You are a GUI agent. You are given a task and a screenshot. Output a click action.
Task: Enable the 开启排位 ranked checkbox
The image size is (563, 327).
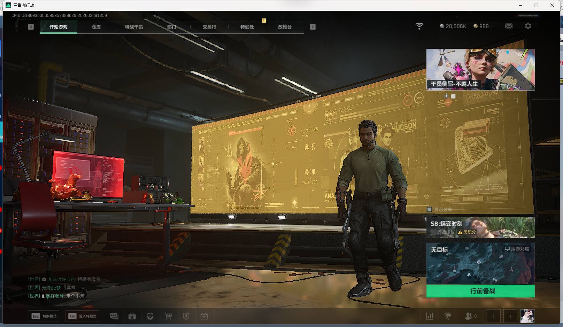click(x=433, y=232)
